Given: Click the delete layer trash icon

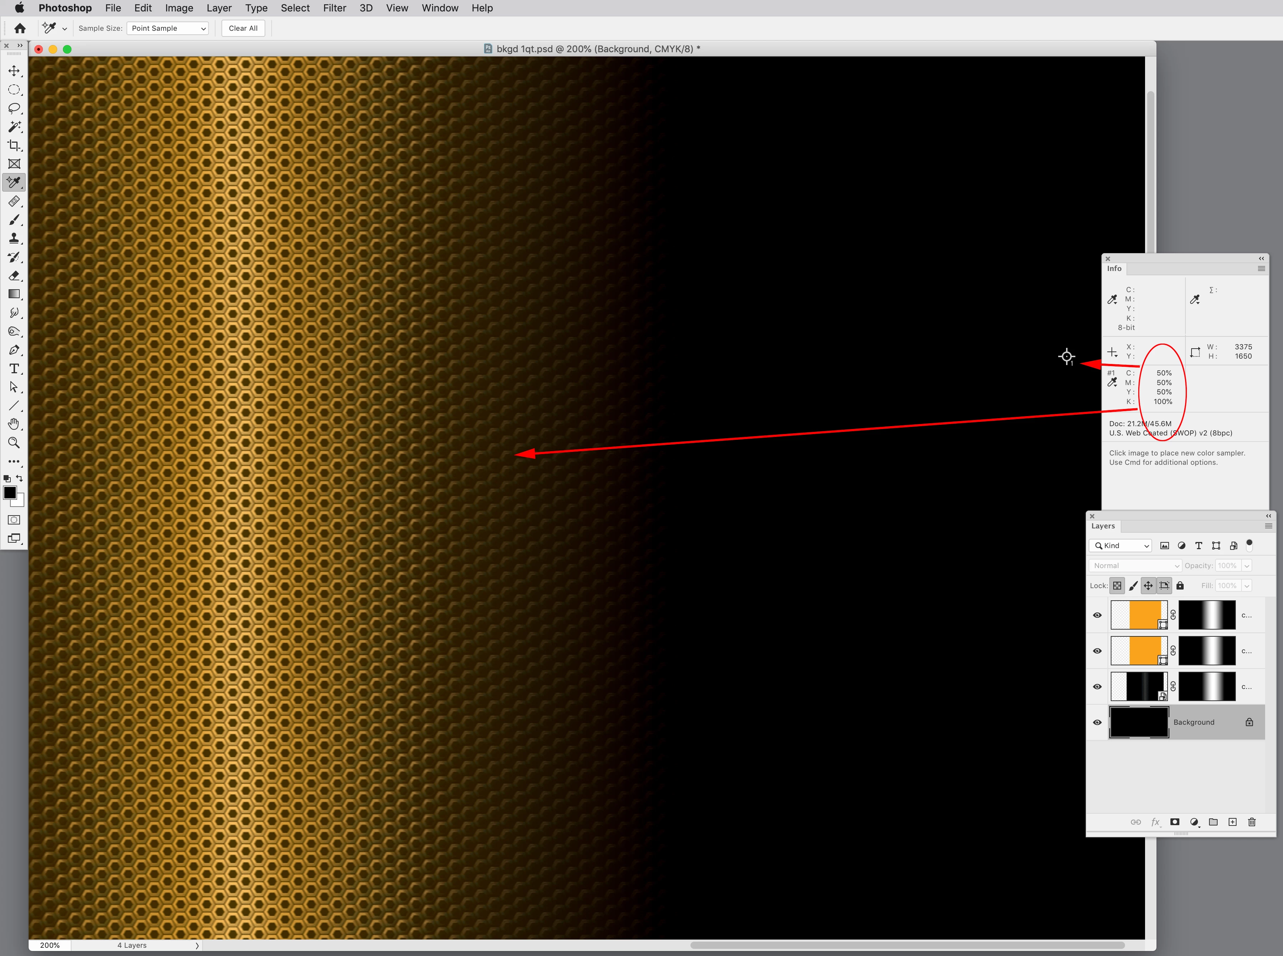Looking at the screenshot, I should [x=1252, y=822].
